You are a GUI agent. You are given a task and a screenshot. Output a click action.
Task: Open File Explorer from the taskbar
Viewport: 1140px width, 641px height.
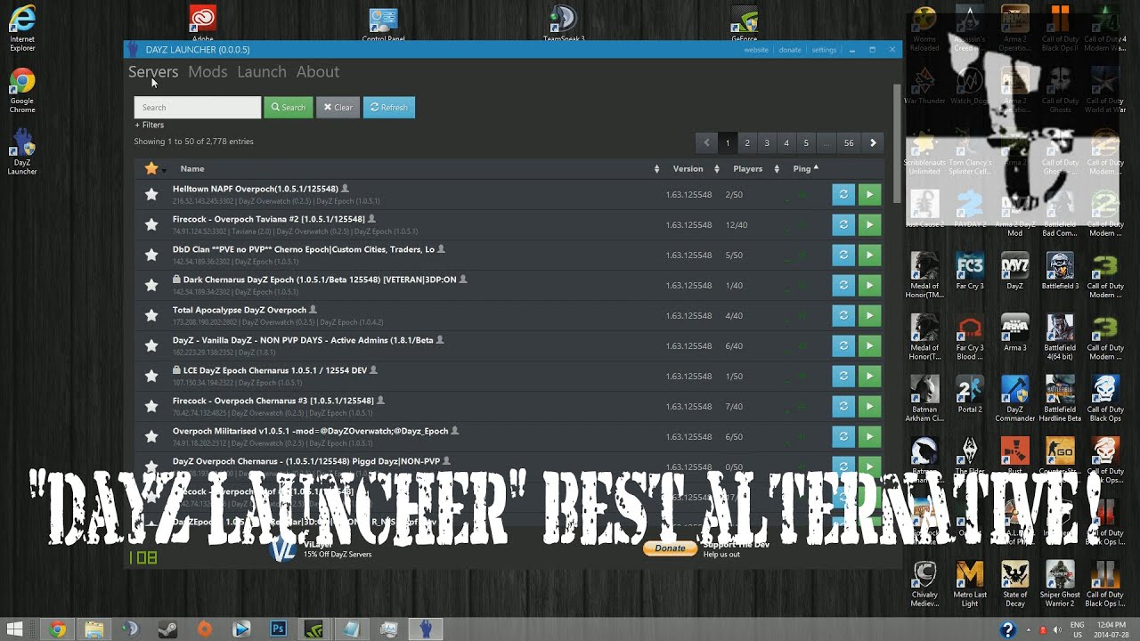(x=94, y=629)
